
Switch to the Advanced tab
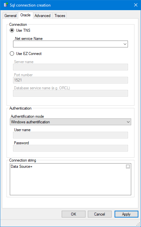tap(42, 16)
